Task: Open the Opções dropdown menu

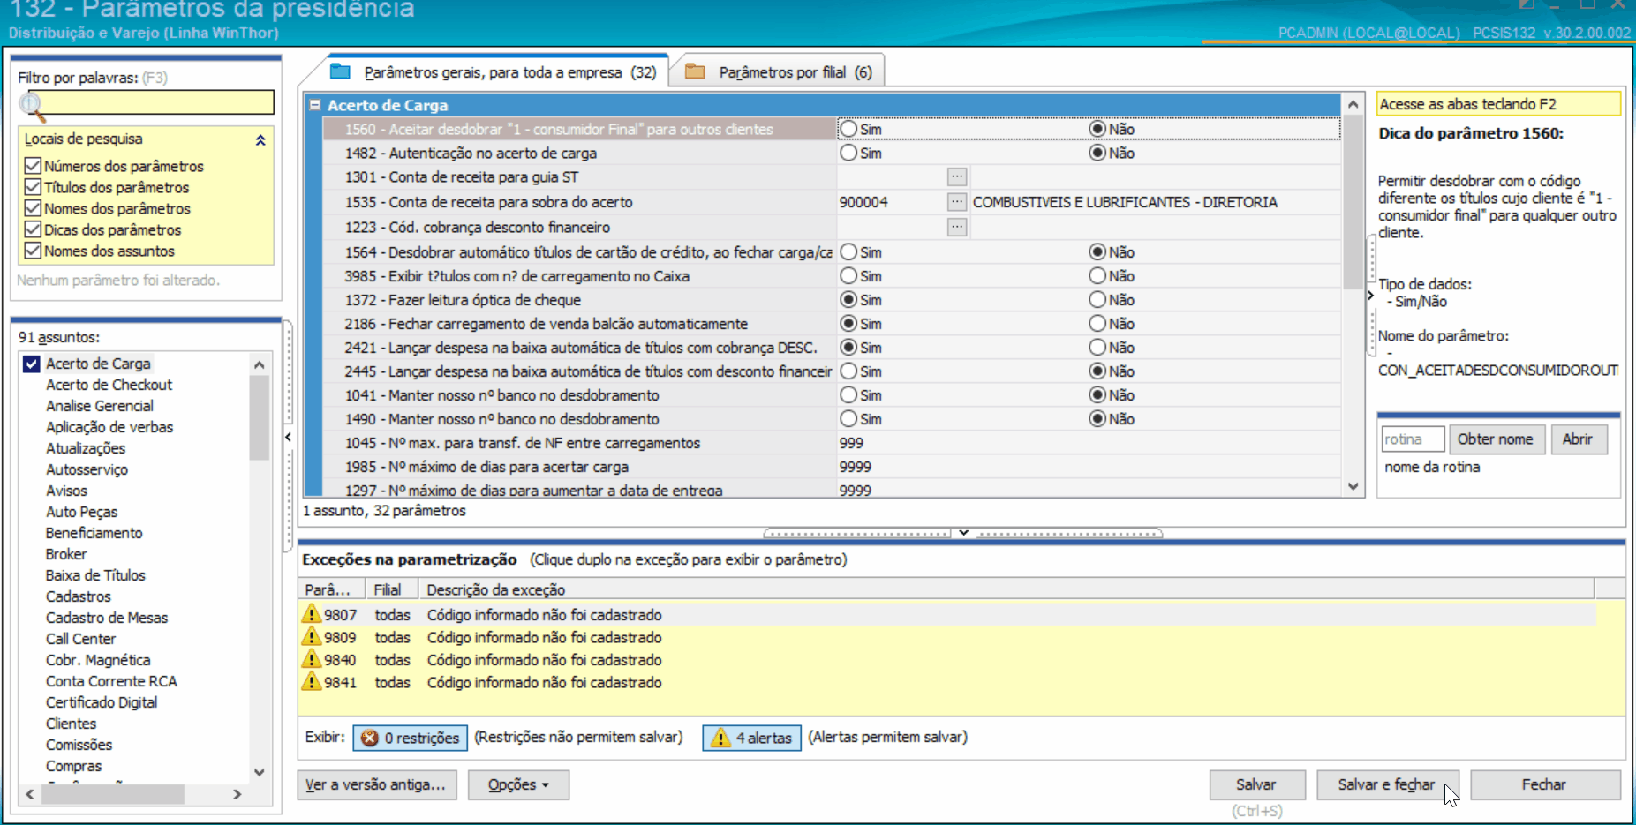Action: [518, 784]
